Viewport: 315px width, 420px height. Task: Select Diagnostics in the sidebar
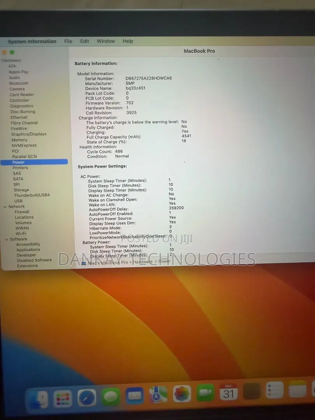coord(21,106)
